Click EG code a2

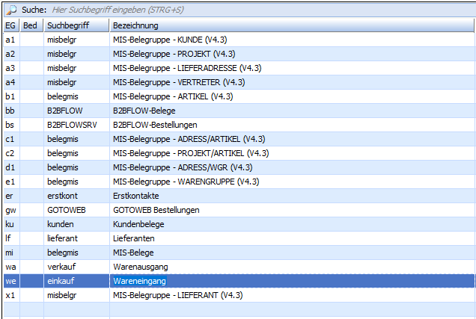[10, 54]
